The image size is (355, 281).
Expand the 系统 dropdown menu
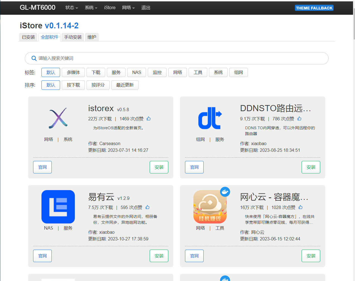pos(91,8)
